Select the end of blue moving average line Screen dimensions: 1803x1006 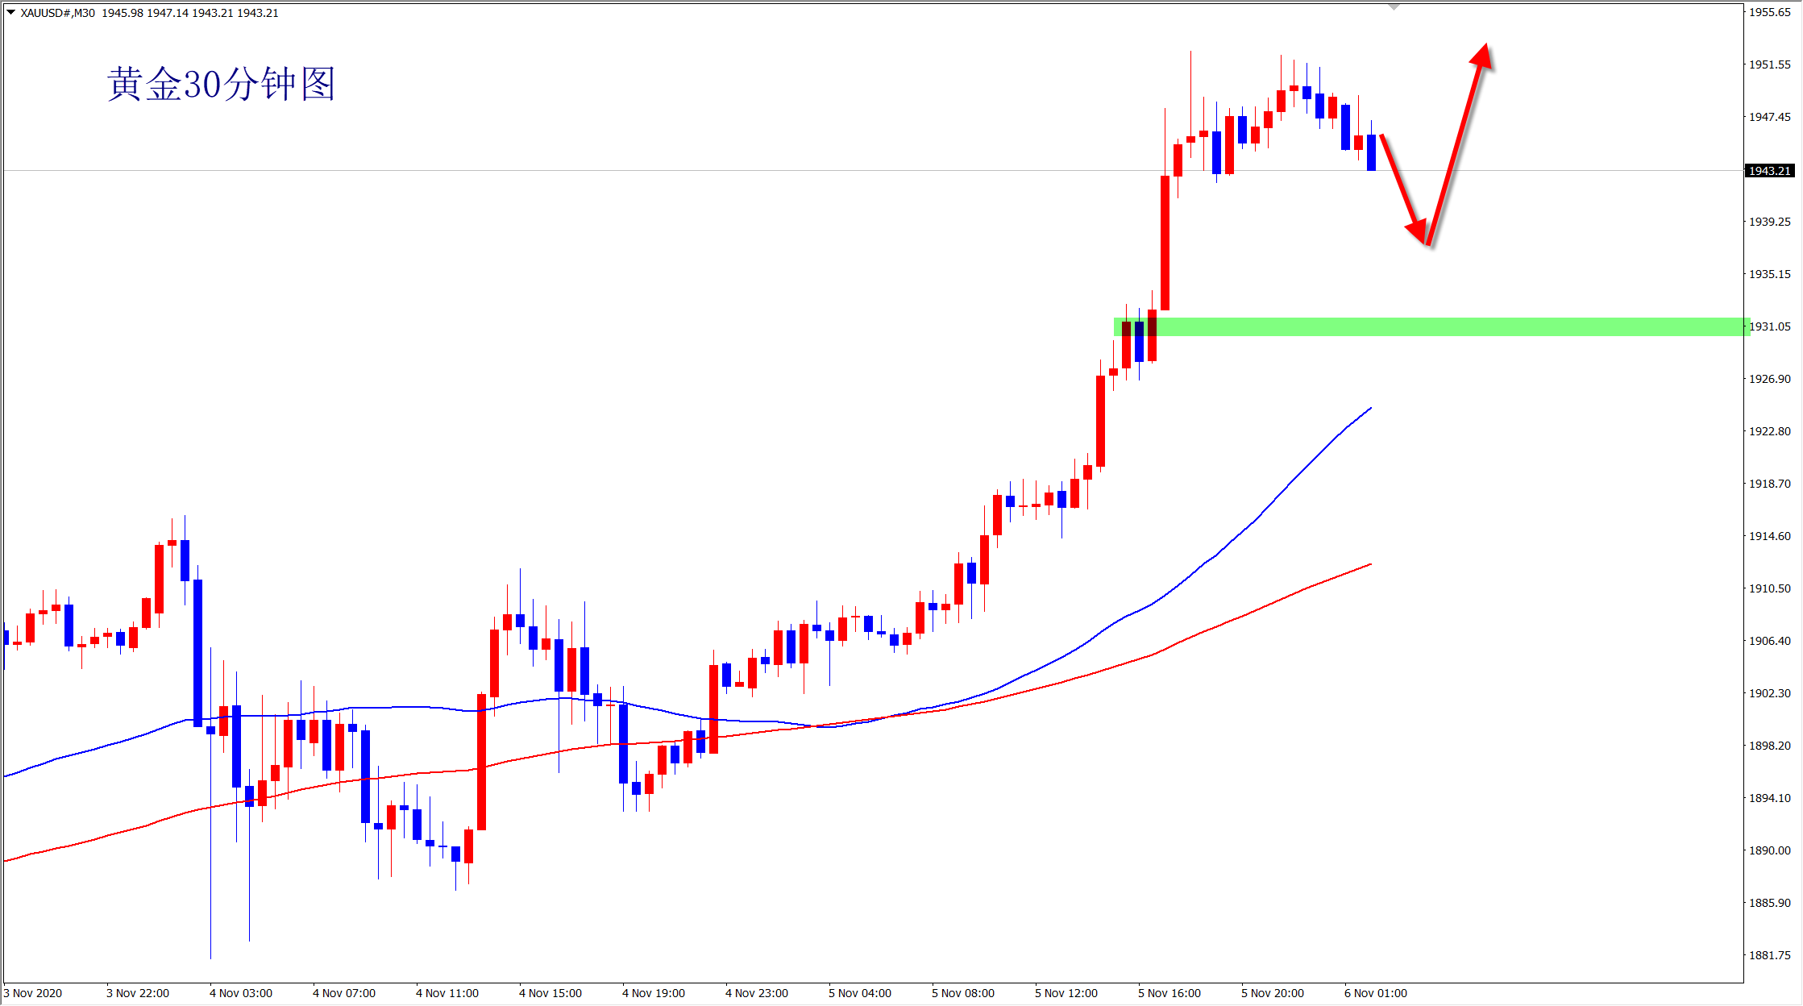pos(1369,409)
